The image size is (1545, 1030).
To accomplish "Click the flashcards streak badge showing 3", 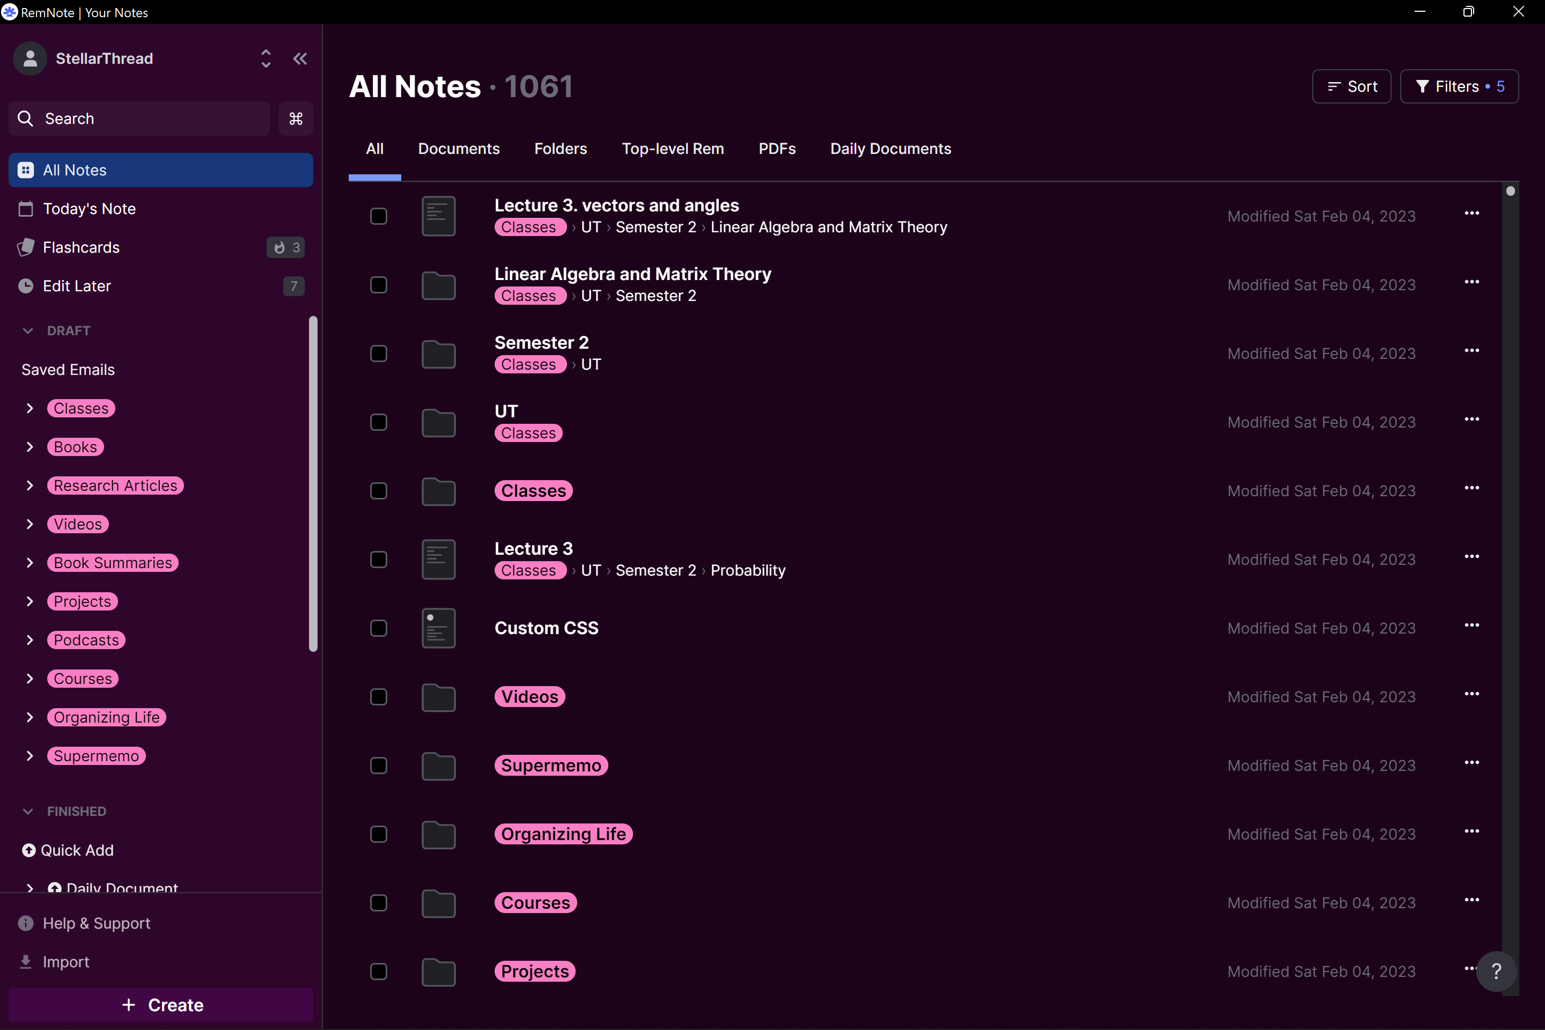I will tap(286, 248).
